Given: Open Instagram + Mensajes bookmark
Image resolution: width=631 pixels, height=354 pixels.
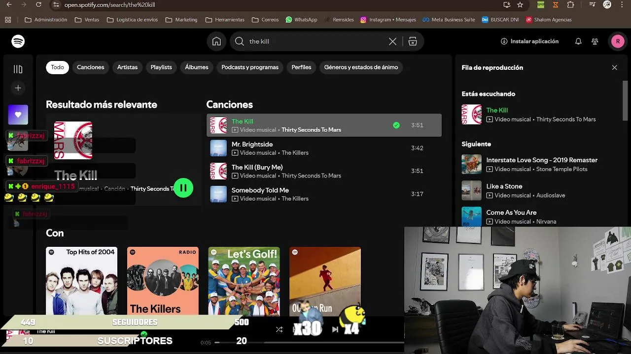Looking at the screenshot, I should (388, 20).
